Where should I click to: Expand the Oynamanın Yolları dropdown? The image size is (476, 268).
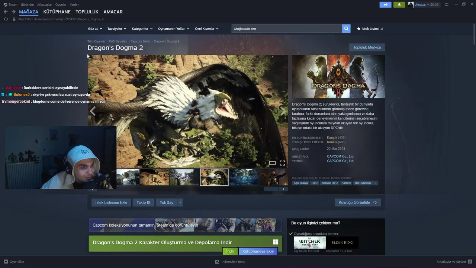(174, 29)
